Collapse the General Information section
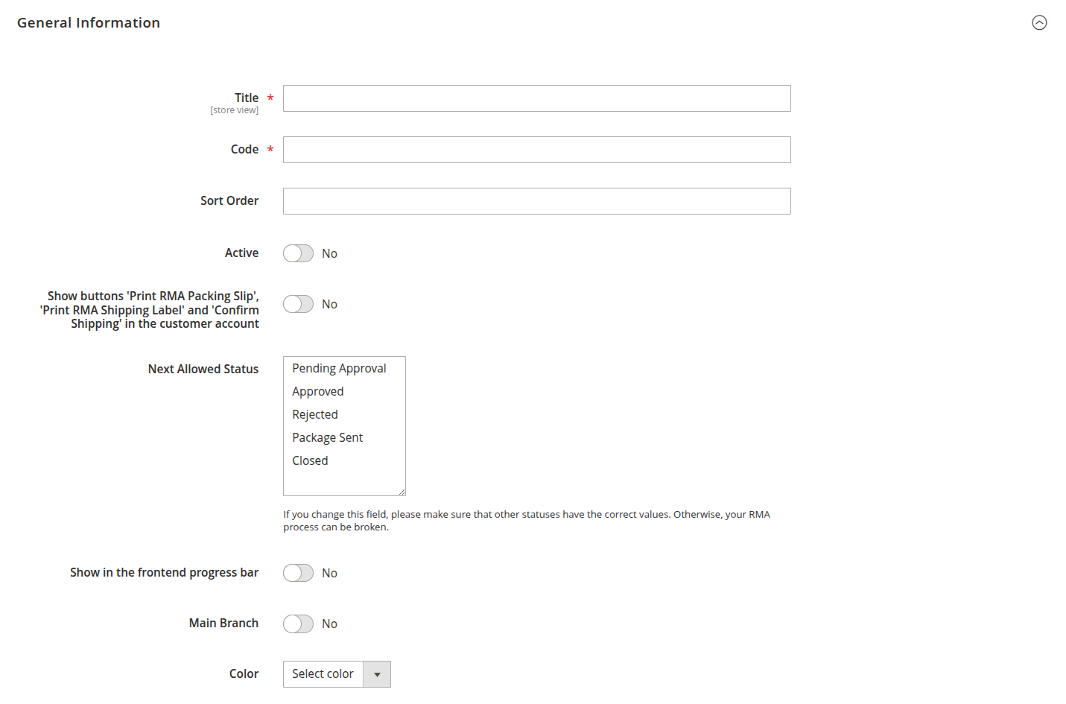 (1039, 22)
